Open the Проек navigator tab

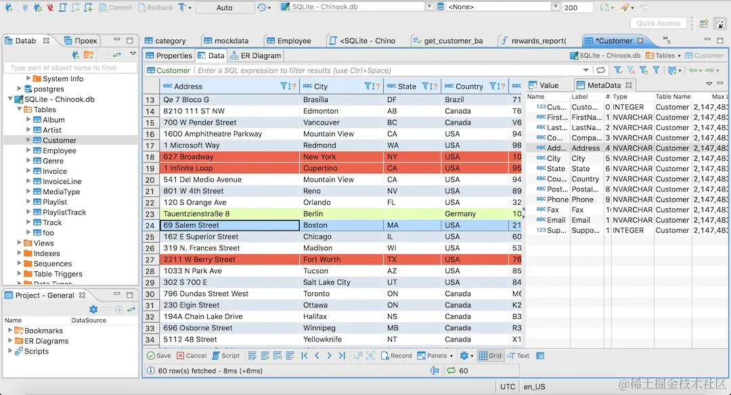[80, 41]
